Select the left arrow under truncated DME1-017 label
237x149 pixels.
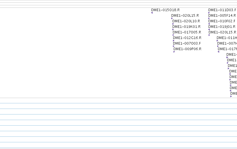pos(218,52)
